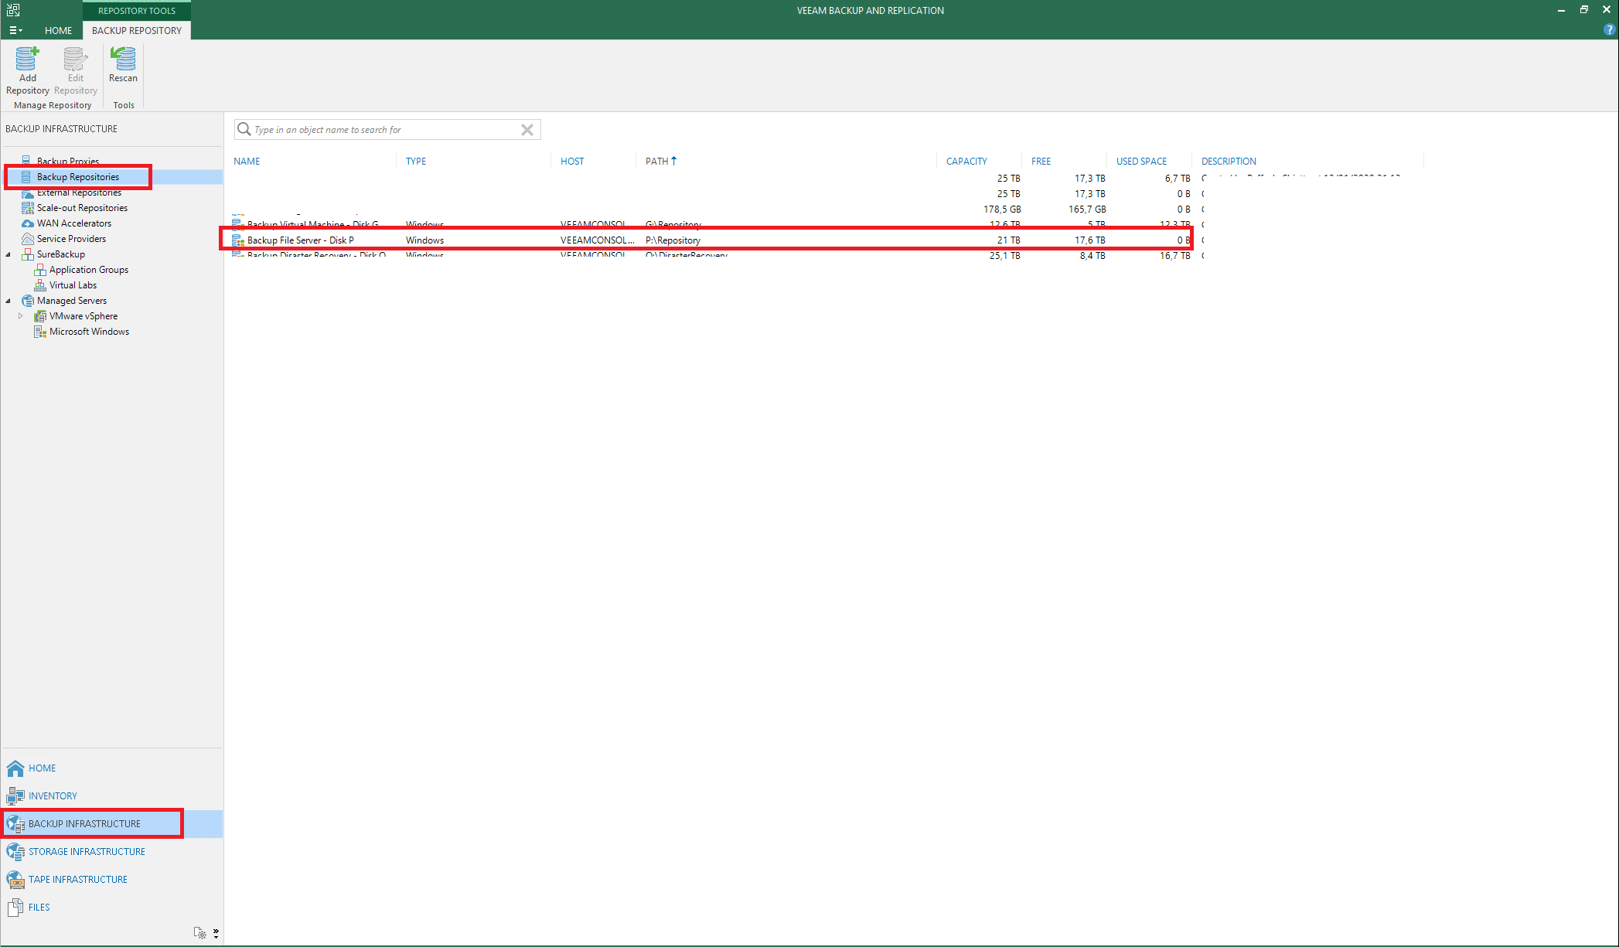Image resolution: width=1619 pixels, height=947 pixels.
Task: Switch to the Home ribbon tab
Action: click(58, 30)
